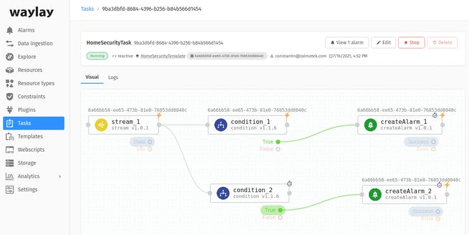Click lightning bolt on createAlarm_2 node
The width and height of the screenshot is (469, 235).
click(447, 185)
